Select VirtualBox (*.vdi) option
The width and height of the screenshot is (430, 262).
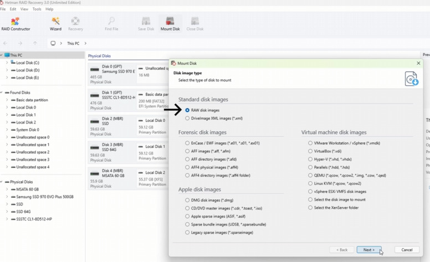310,151
